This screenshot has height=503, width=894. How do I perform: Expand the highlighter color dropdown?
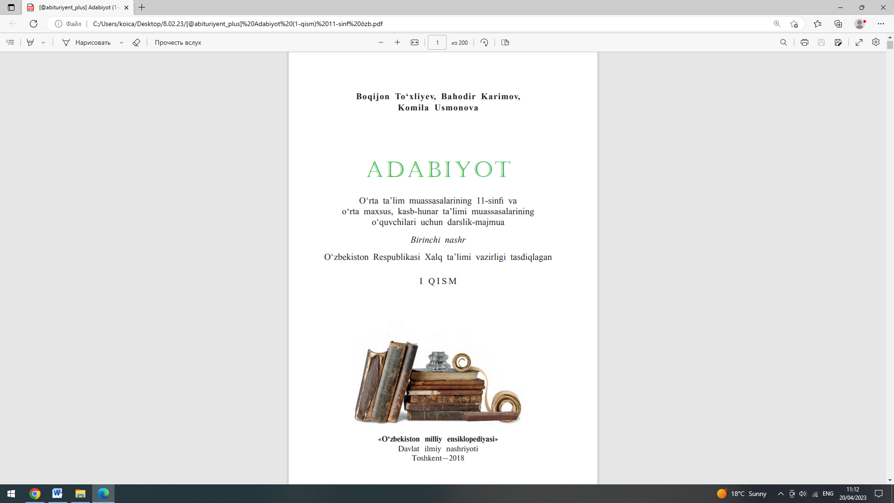point(43,42)
